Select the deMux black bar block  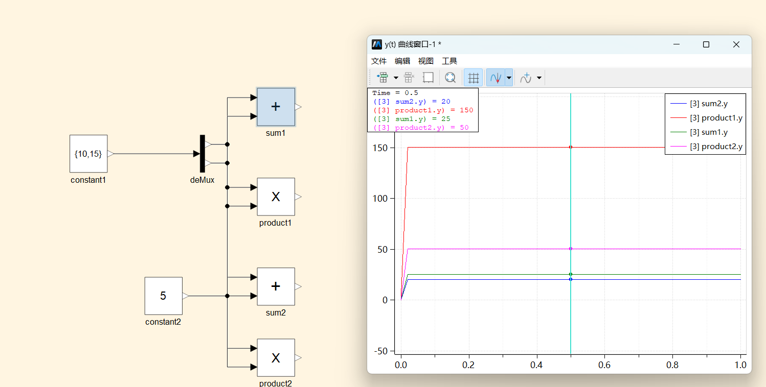pos(202,154)
